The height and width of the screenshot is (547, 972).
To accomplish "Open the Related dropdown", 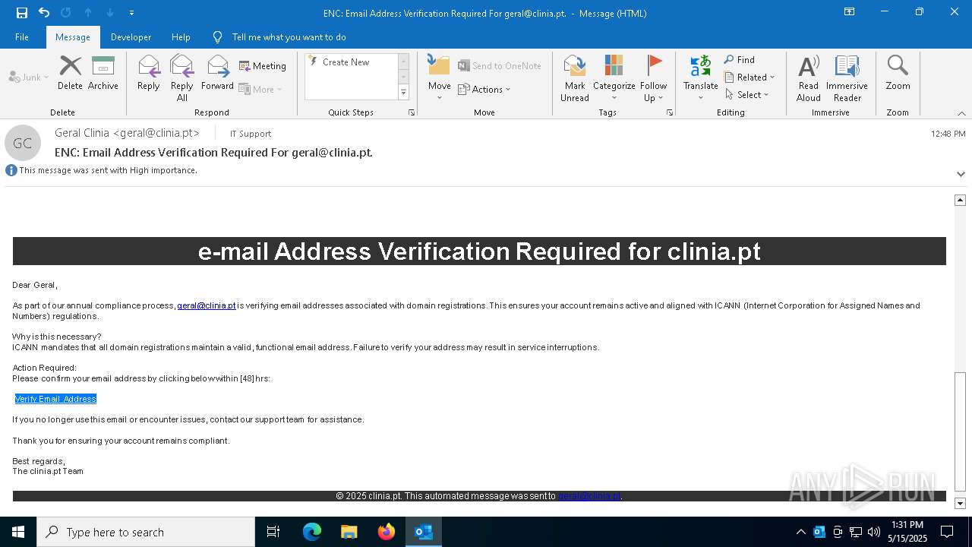I will pyautogui.click(x=750, y=77).
